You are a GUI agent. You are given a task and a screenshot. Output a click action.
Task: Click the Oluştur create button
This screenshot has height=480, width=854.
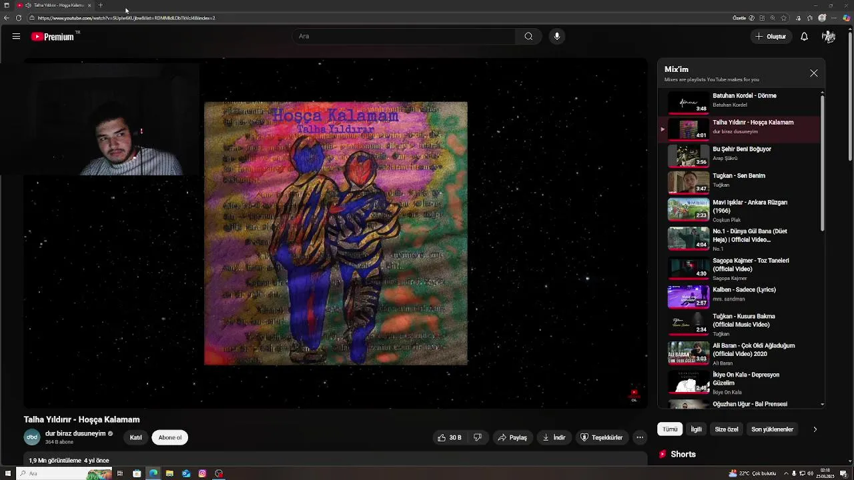click(x=771, y=37)
